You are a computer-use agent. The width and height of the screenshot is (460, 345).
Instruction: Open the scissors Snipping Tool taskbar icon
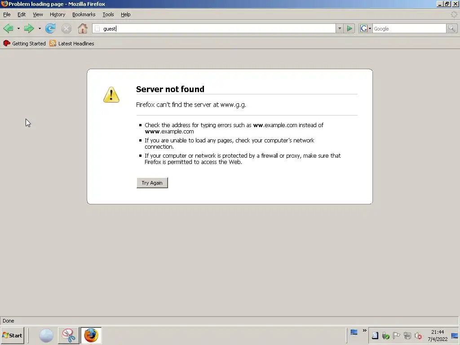coord(68,335)
